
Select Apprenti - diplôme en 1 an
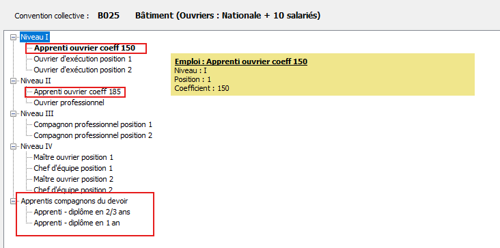77,223
